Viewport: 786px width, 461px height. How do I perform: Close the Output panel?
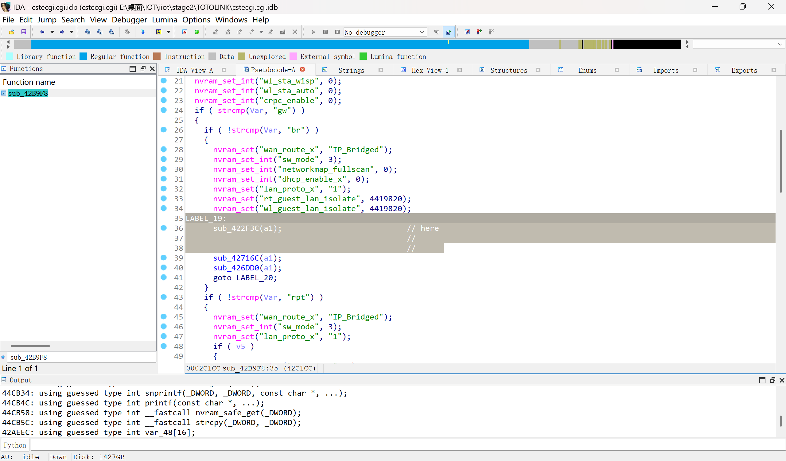pos(782,380)
